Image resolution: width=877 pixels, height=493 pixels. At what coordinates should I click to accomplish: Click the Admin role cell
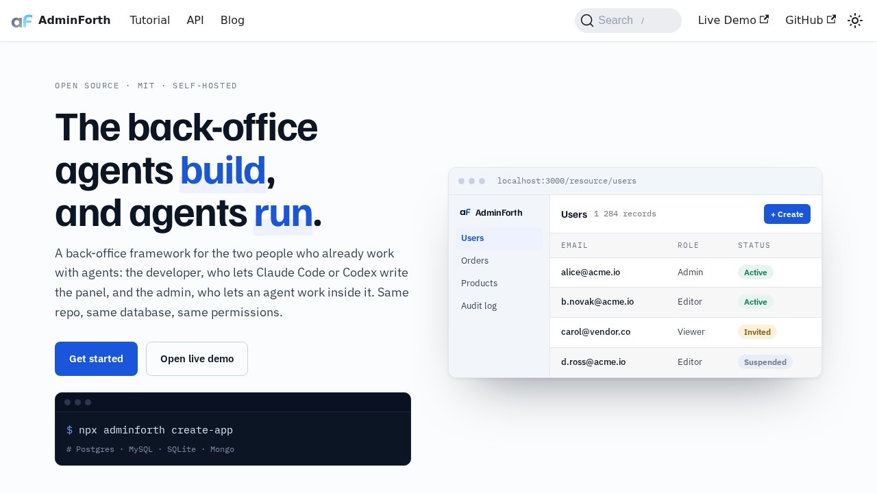pyautogui.click(x=690, y=273)
